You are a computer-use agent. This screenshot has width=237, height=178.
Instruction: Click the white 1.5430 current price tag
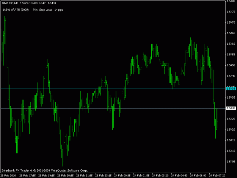(231, 108)
